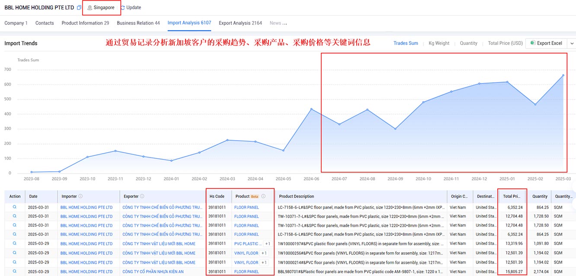The width and height of the screenshot is (576, 276).
Task: Open info icon next to Exporter header
Action: coord(142,196)
